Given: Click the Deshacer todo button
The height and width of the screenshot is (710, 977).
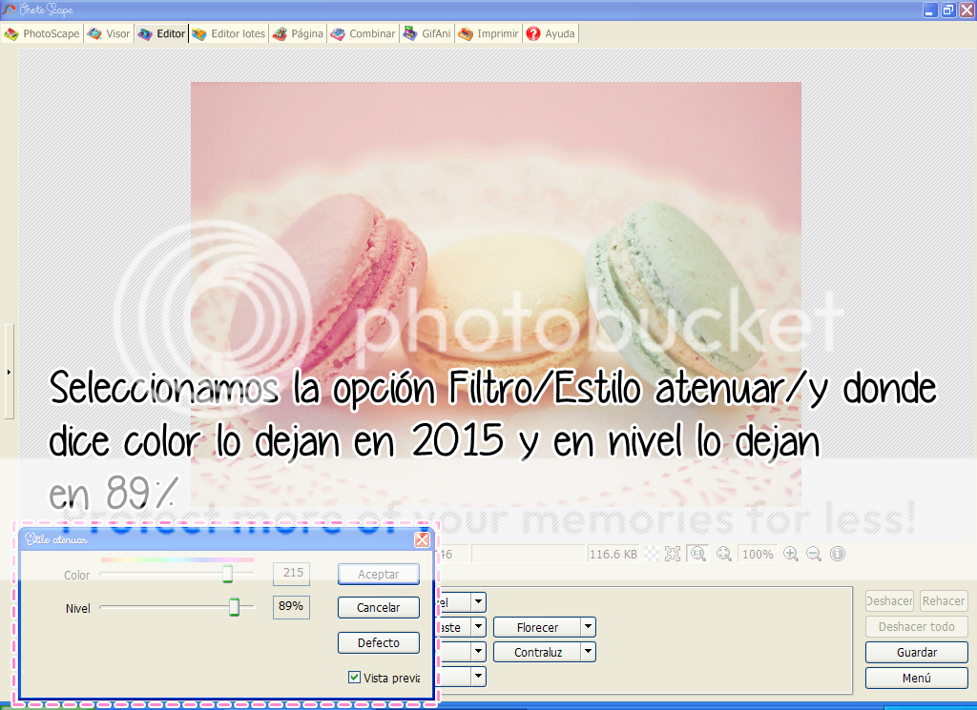Looking at the screenshot, I should click(x=917, y=627).
